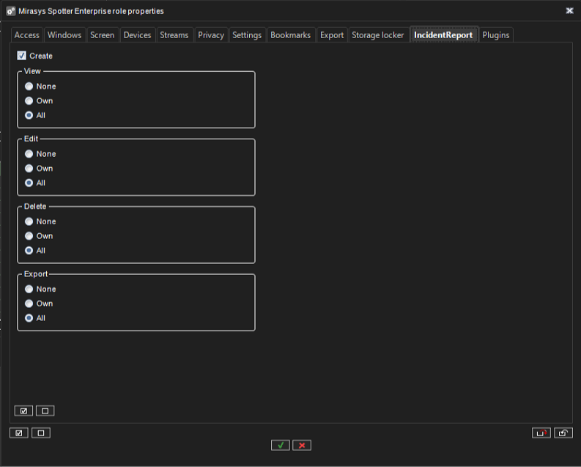Uncheck the Create checkbox
Viewport: 581px width, 467px height.
click(x=22, y=56)
